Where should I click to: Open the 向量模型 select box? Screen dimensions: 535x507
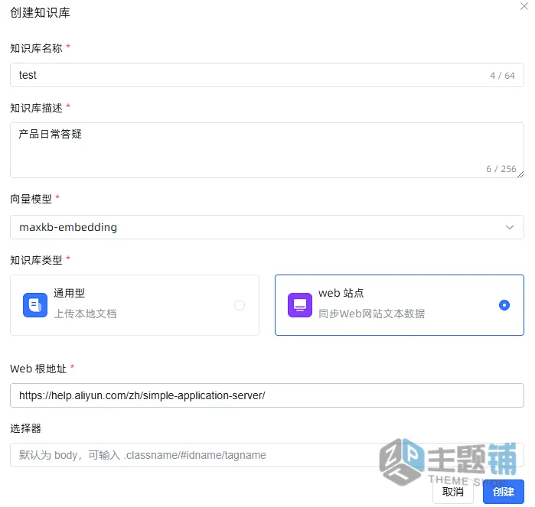tap(267, 227)
